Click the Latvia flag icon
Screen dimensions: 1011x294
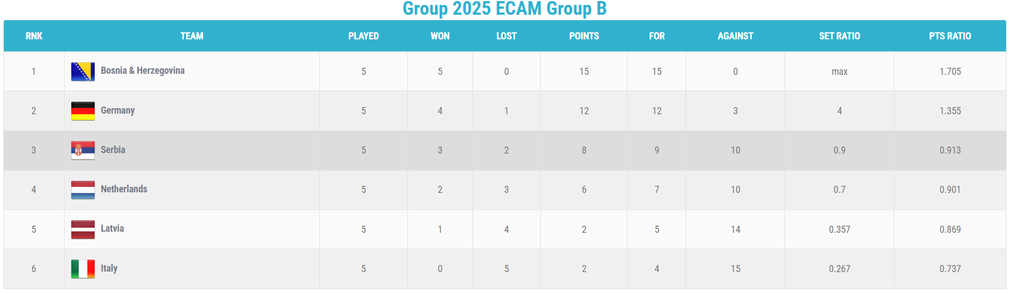83,230
